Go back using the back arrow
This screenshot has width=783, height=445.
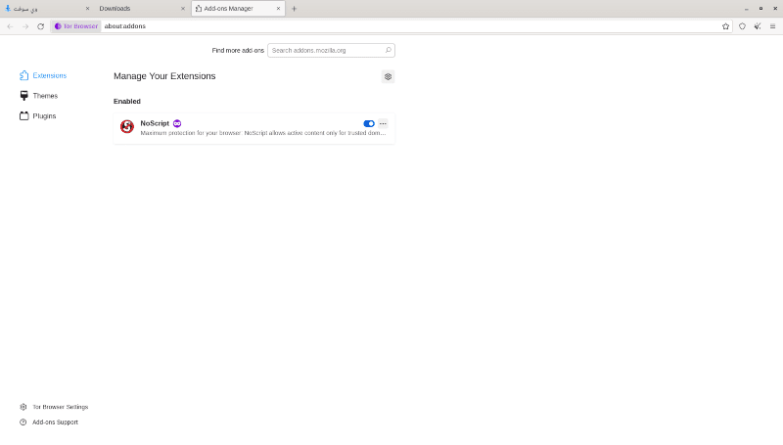point(11,26)
